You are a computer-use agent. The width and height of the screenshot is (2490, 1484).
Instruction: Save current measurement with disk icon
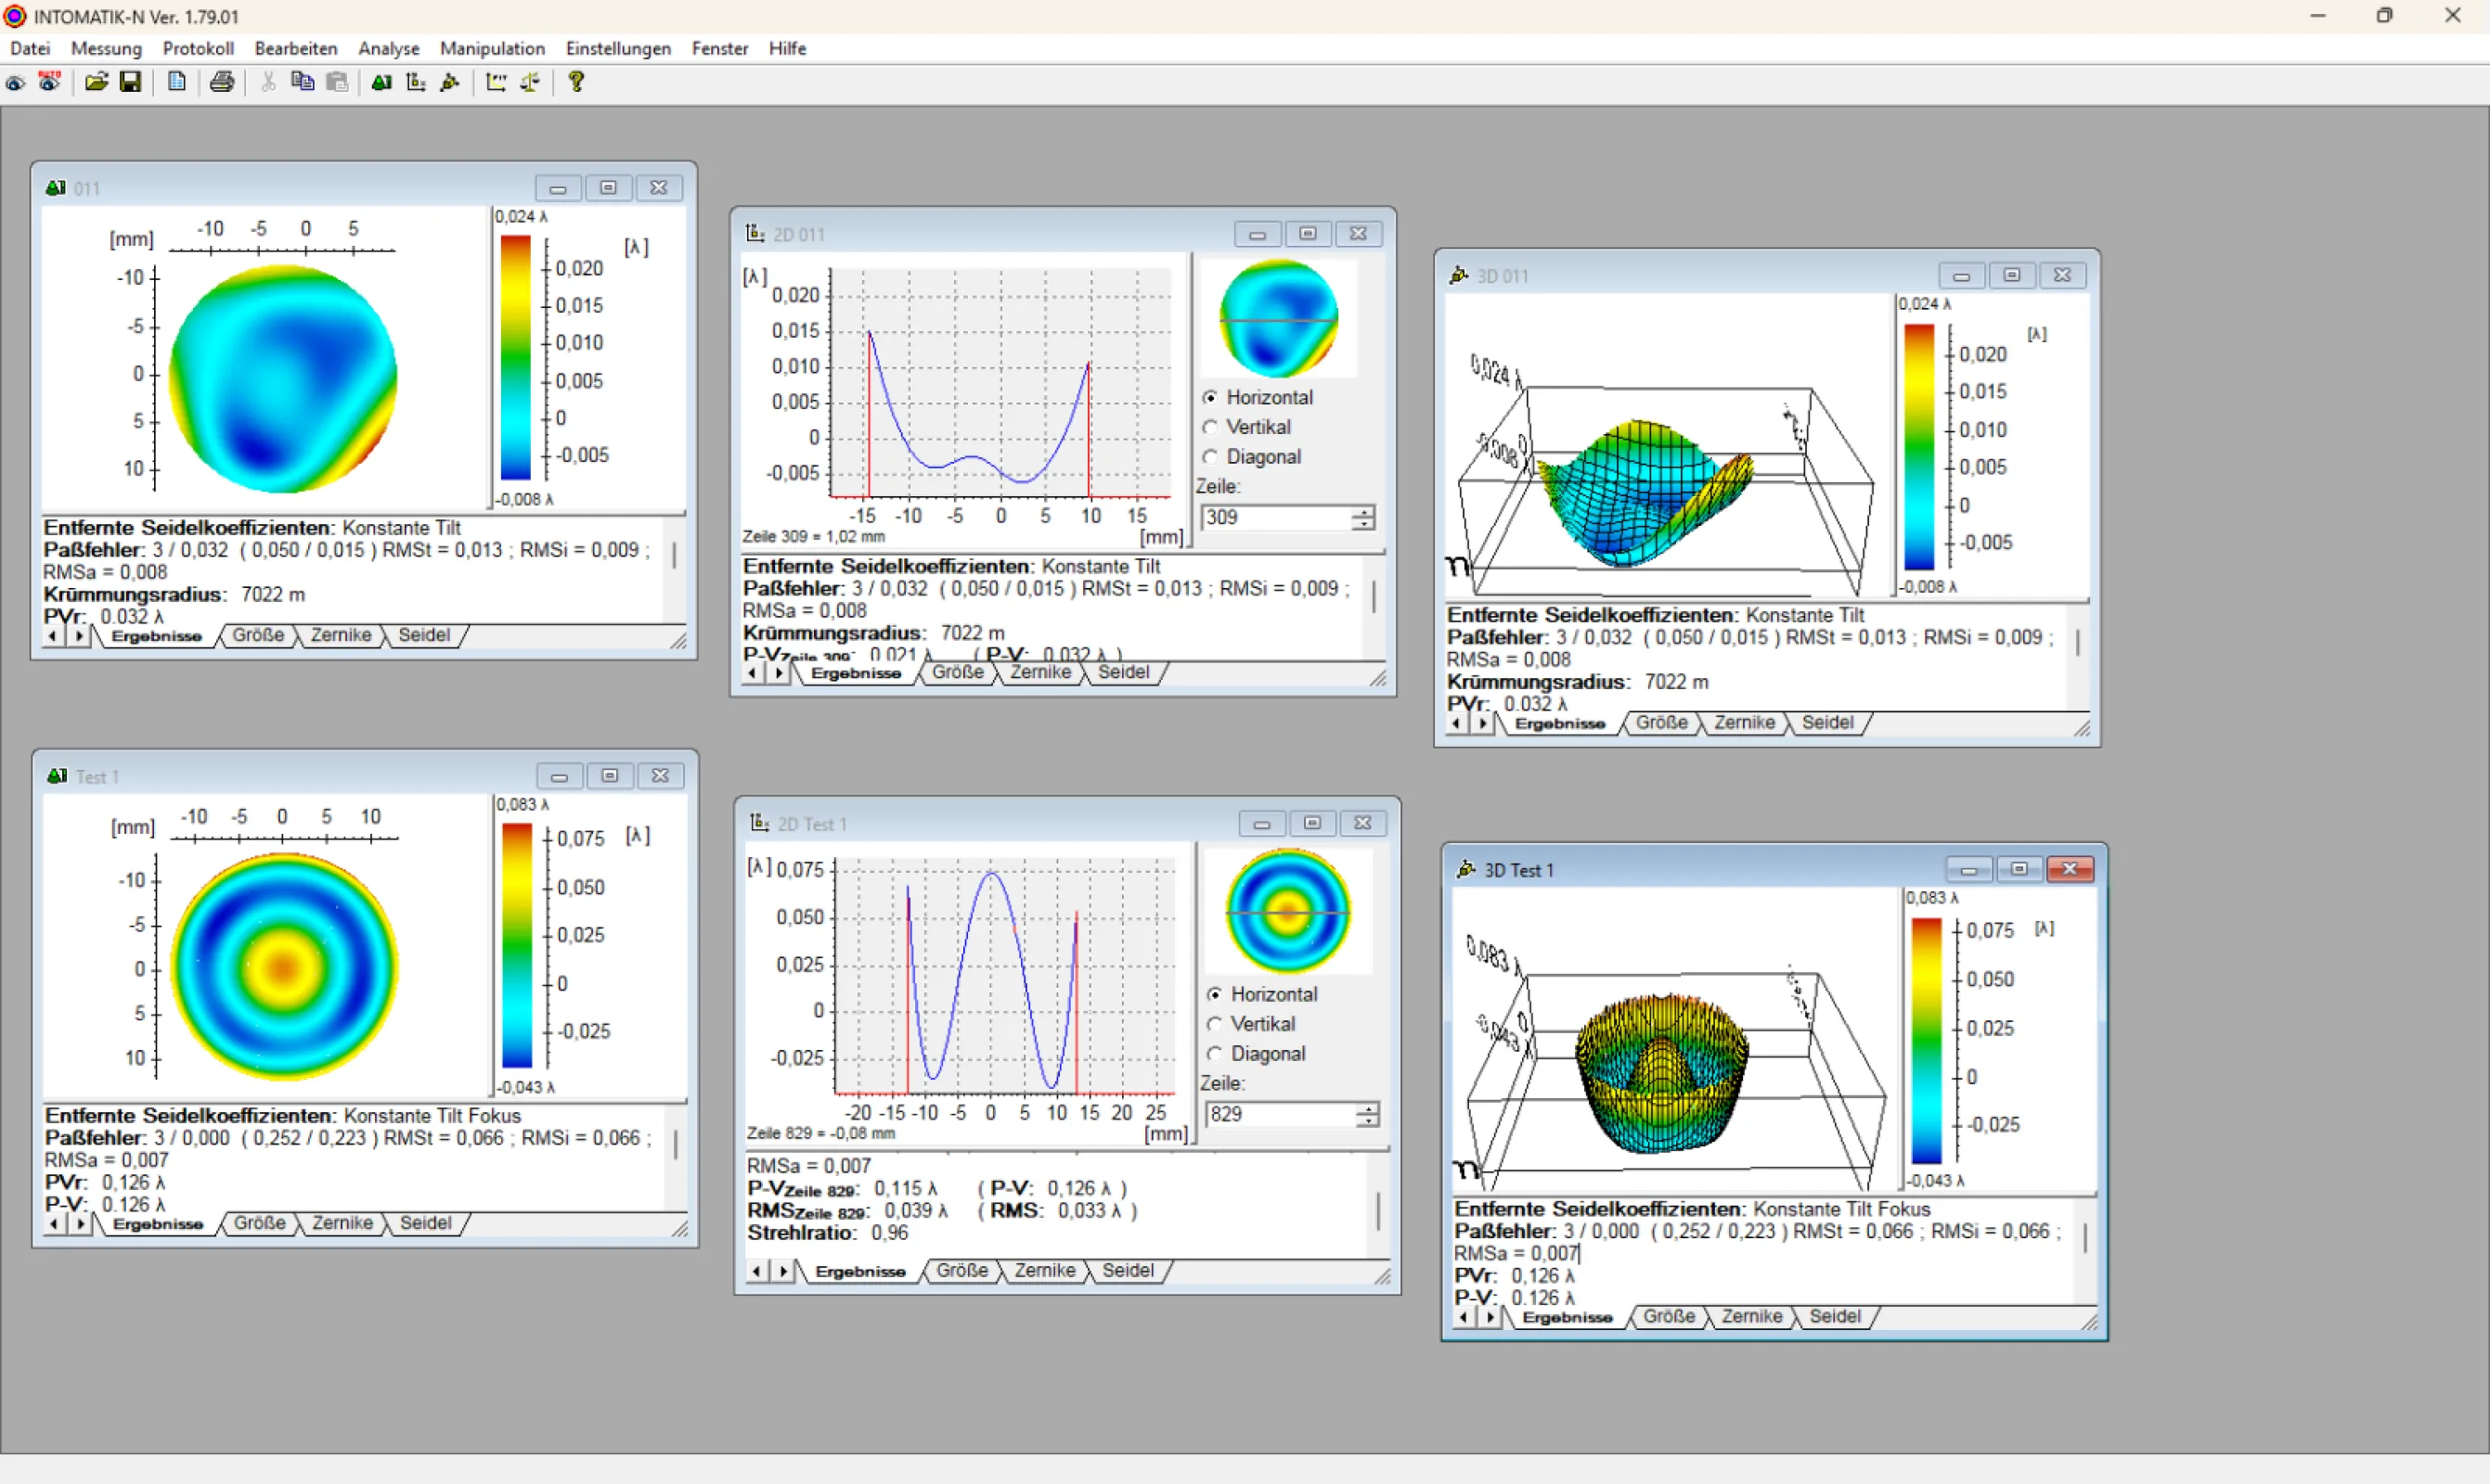pos(131,82)
